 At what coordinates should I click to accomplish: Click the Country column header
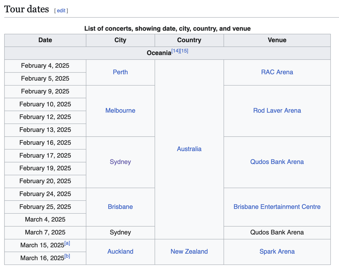pos(189,40)
